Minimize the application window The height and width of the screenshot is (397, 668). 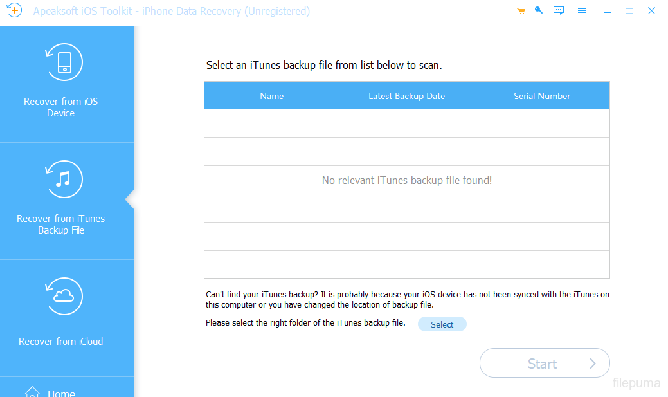(x=608, y=11)
